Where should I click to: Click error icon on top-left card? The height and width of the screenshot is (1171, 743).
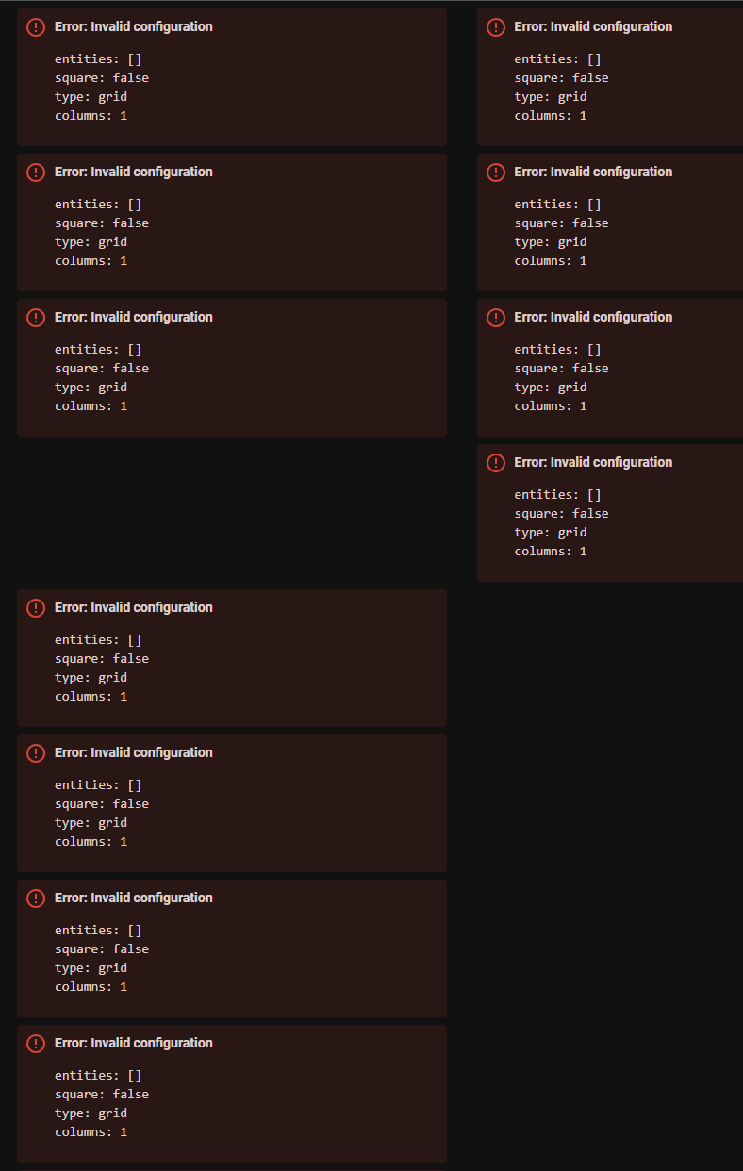tap(36, 27)
